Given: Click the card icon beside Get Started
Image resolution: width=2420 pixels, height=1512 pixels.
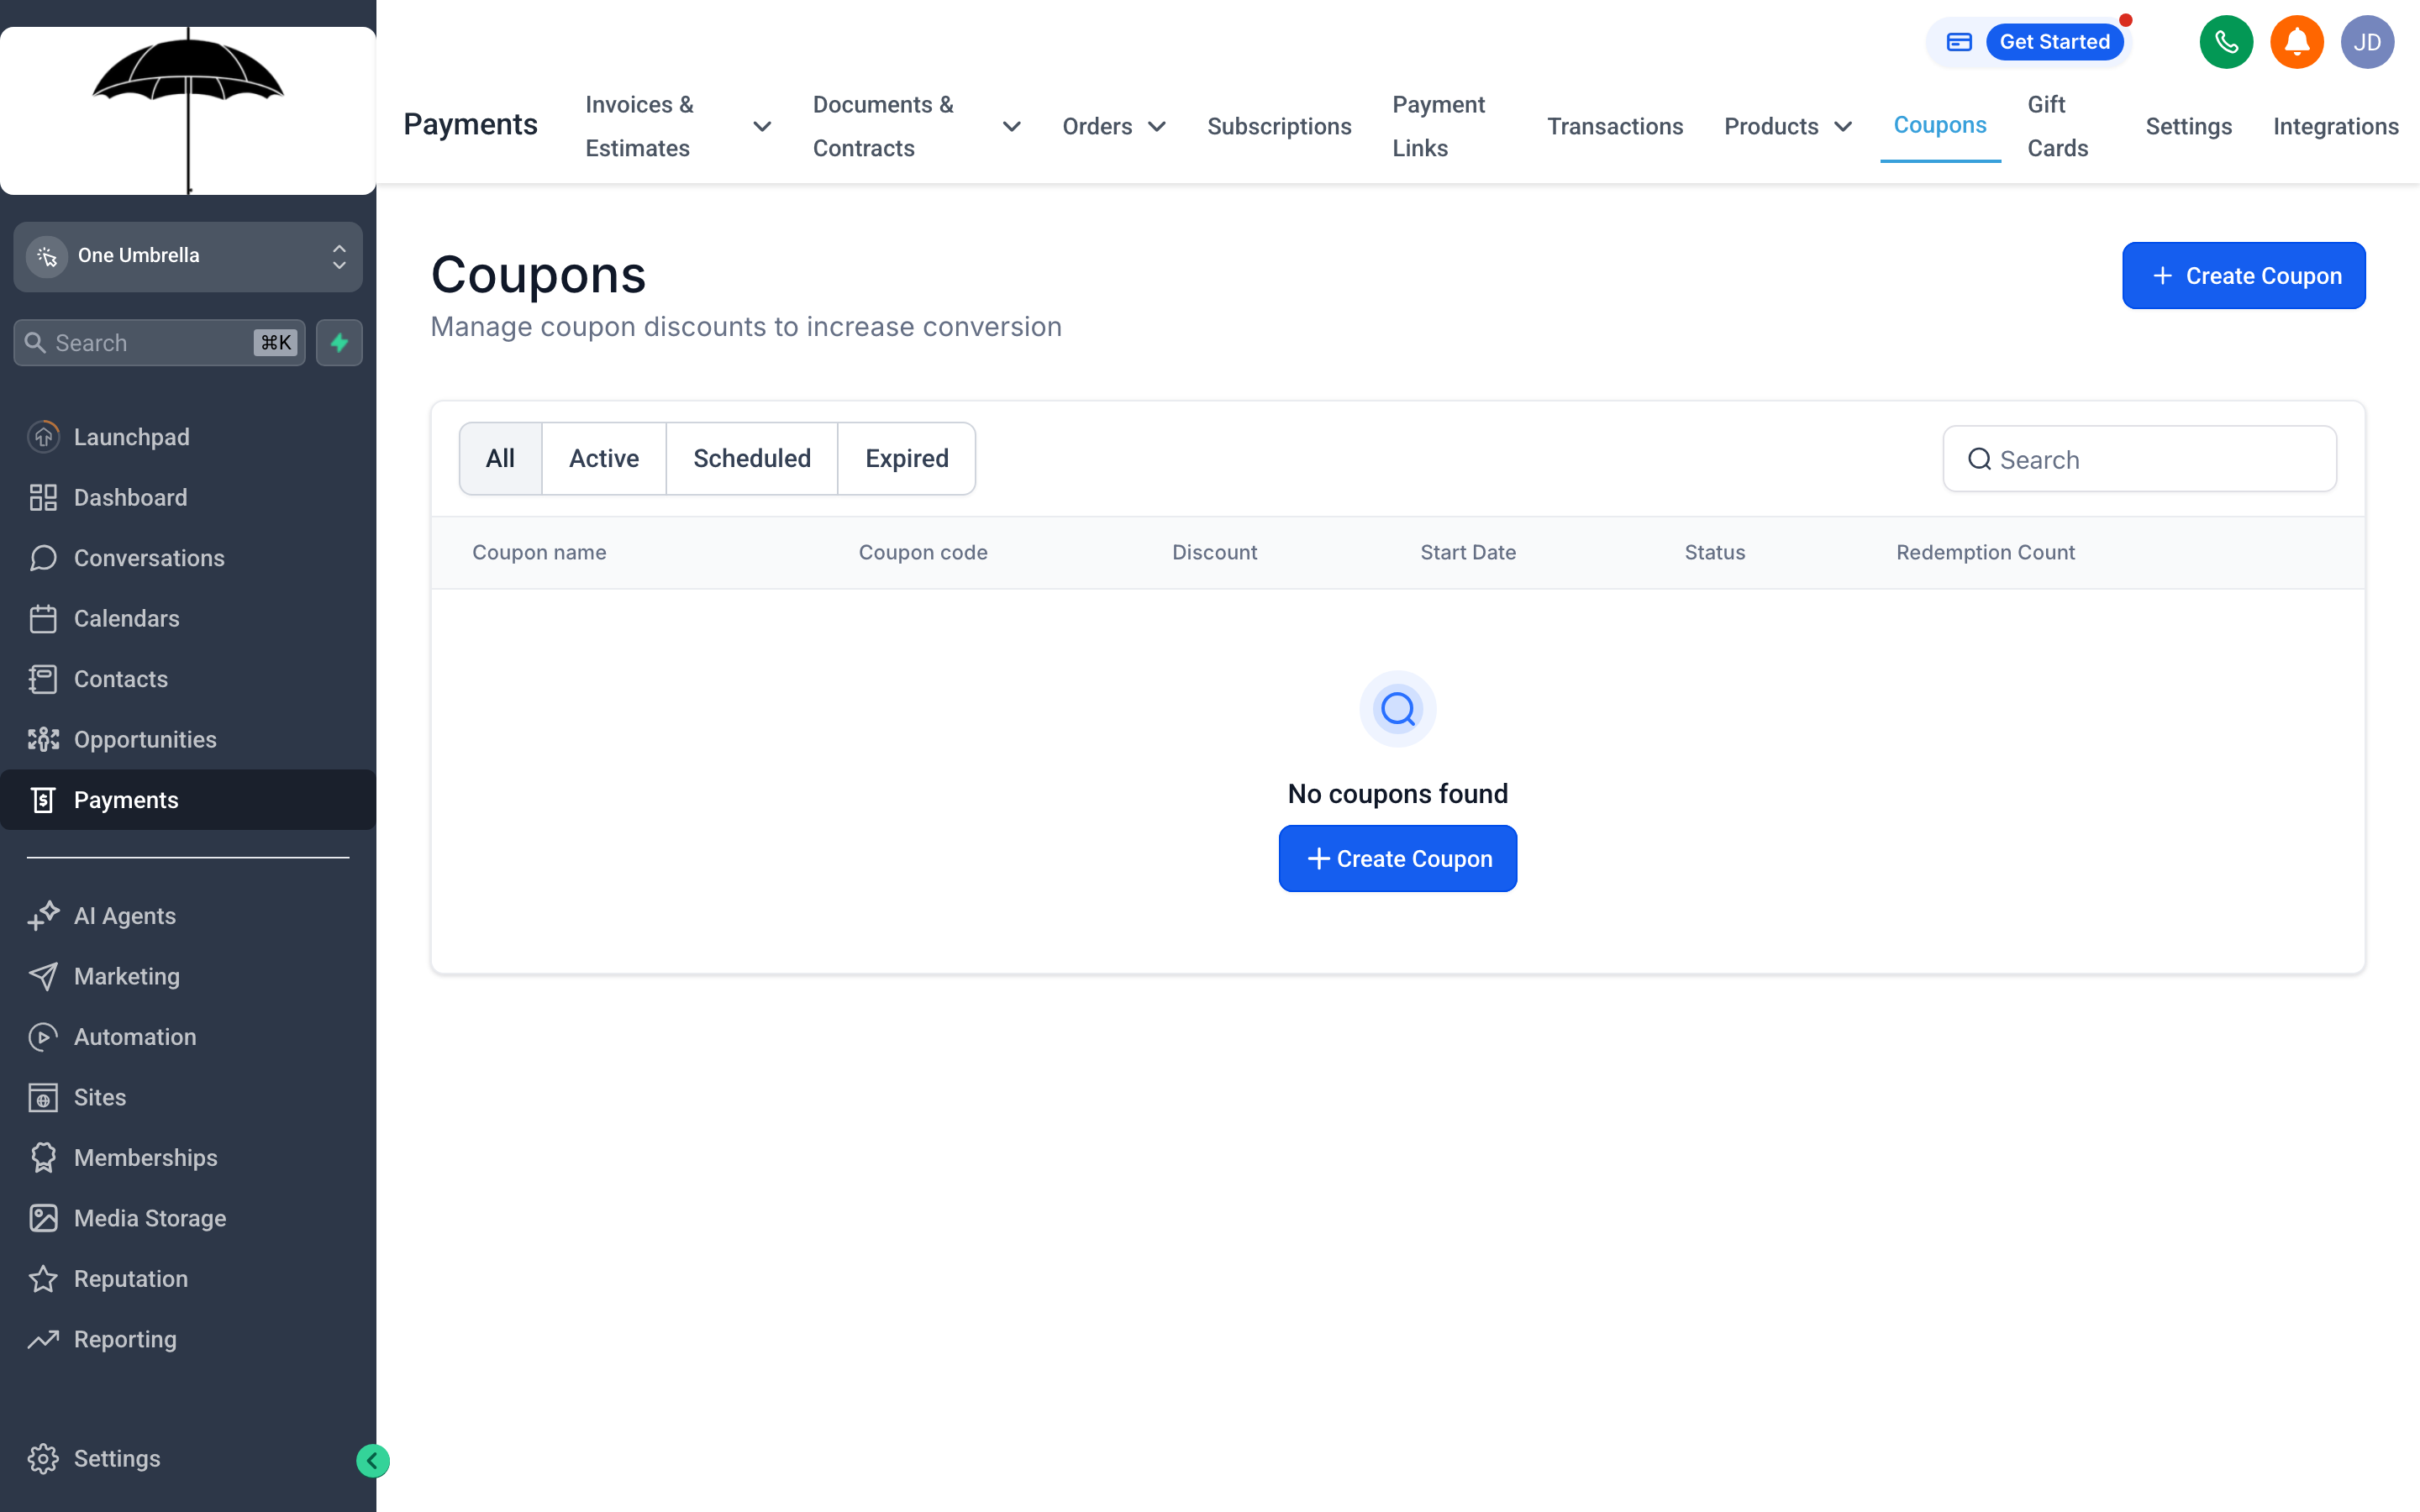Looking at the screenshot, I should (x=1959, y=42).
